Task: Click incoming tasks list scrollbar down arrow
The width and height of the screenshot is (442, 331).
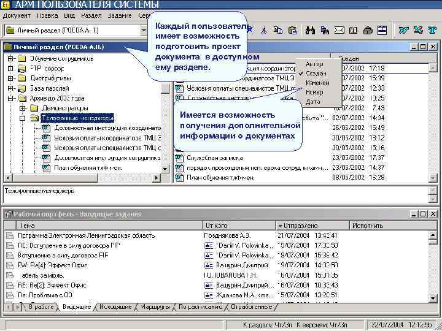Action: pos(433,298)
